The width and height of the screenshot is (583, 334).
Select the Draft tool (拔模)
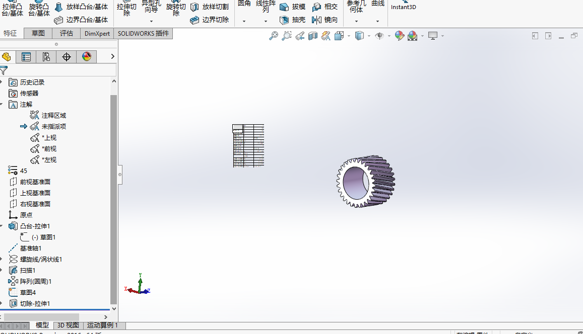pos(293,7)
